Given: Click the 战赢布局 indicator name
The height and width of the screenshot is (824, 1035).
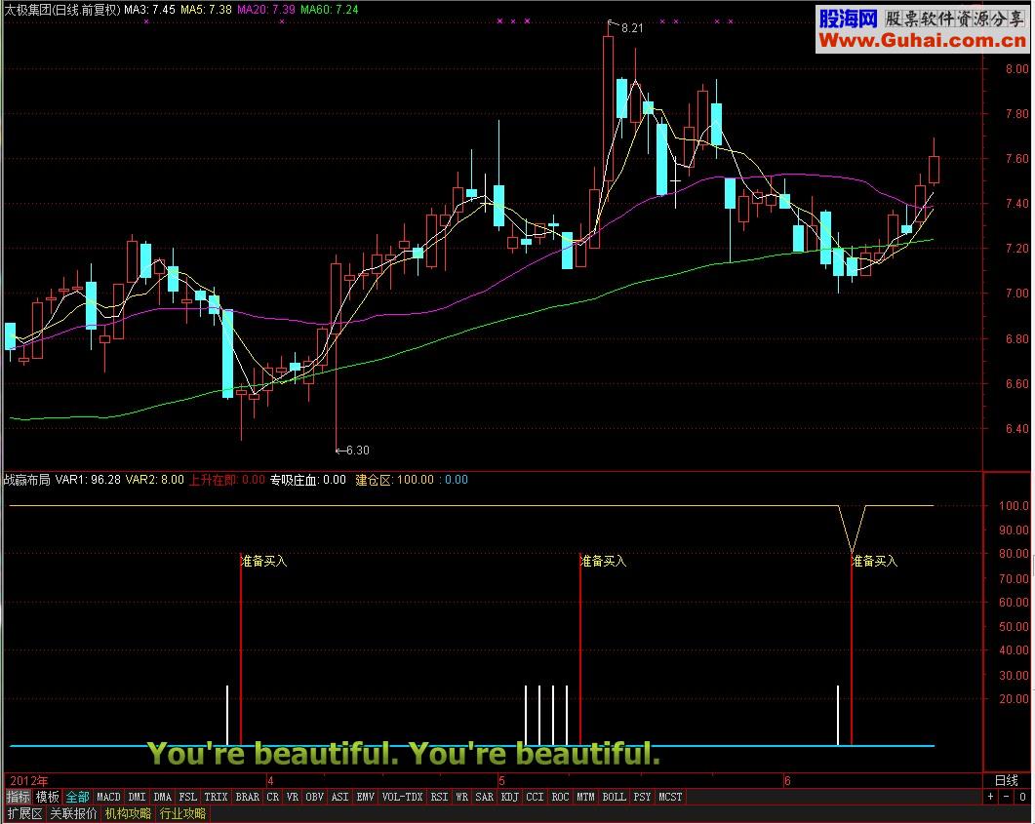Looking at the screenshot, I should (26, 480).
